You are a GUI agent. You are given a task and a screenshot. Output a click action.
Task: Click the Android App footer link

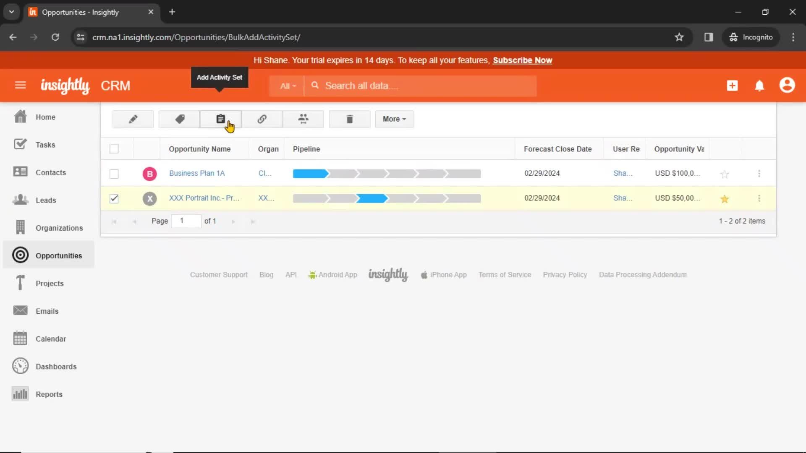coord(333,275)
